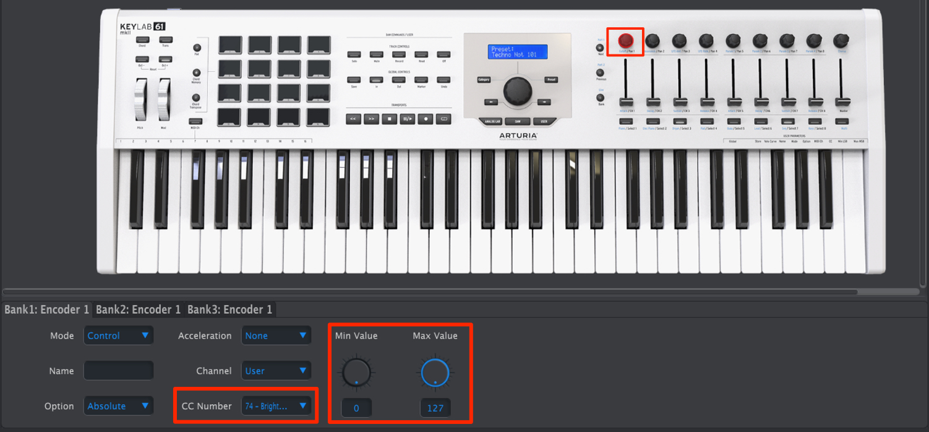929x432 pixels.
Task: Click the Chord button on the keyboard
Action: point(143,40)
